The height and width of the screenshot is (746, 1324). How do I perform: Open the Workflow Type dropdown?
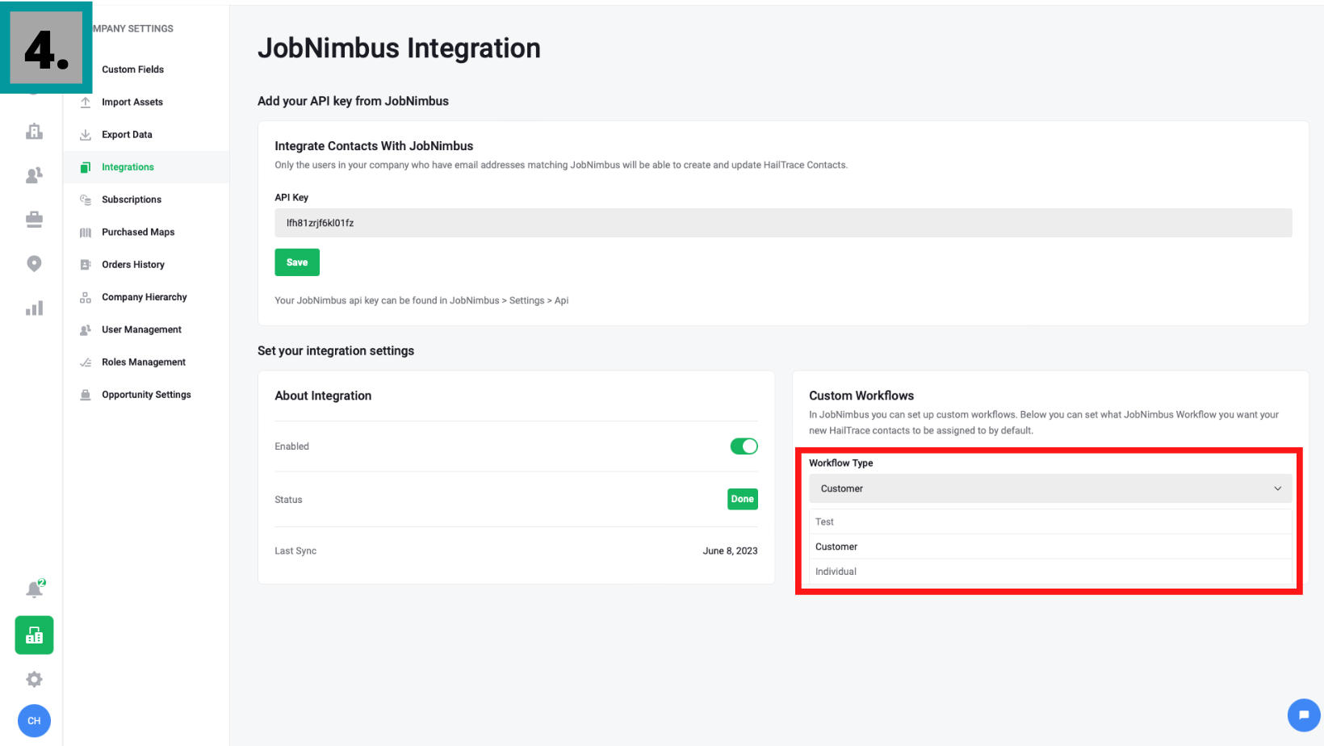(1050, 488)
